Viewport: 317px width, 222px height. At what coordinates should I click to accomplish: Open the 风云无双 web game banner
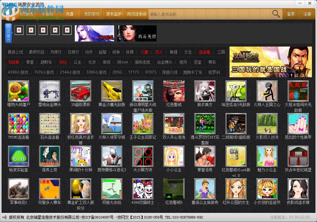point(137,33)
